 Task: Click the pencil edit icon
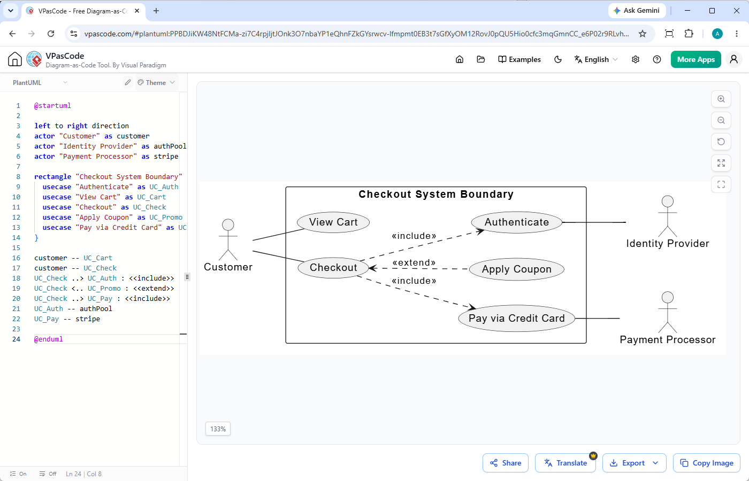[x=127, y=82]
